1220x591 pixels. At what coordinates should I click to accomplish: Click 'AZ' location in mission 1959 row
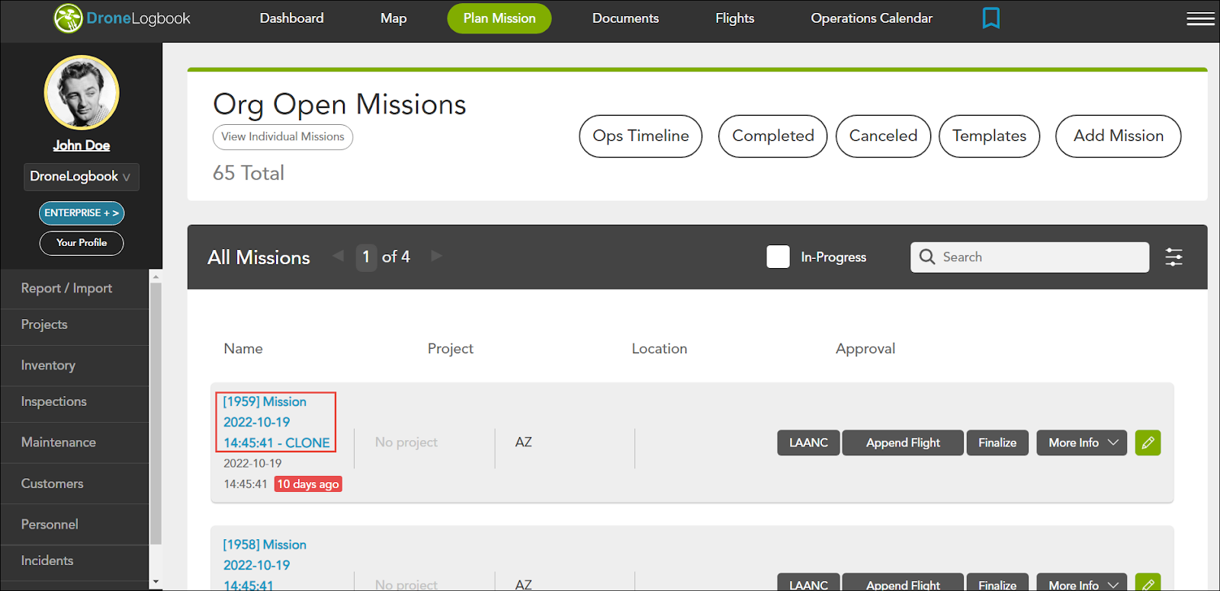523,442
